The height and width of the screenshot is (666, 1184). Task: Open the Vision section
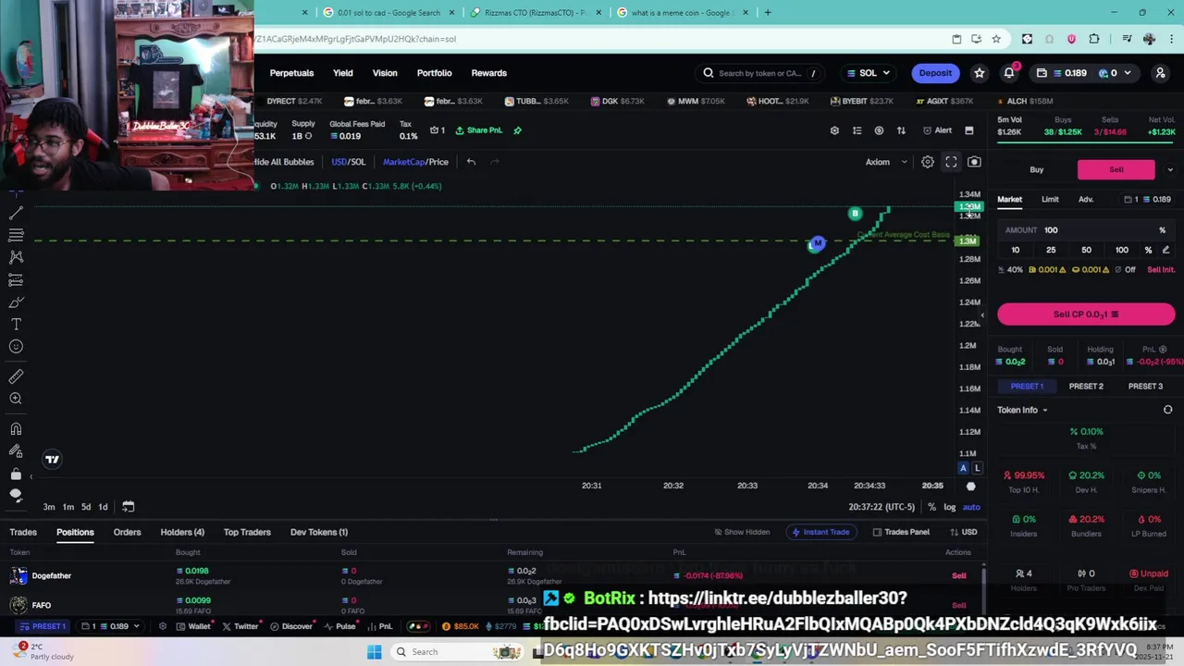click(x=385, y=73)
